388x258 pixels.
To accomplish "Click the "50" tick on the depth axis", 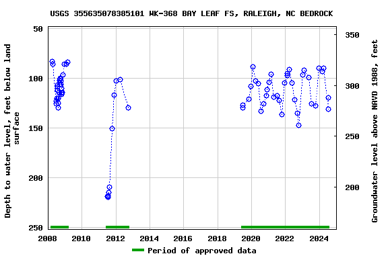I will (38, 29).
